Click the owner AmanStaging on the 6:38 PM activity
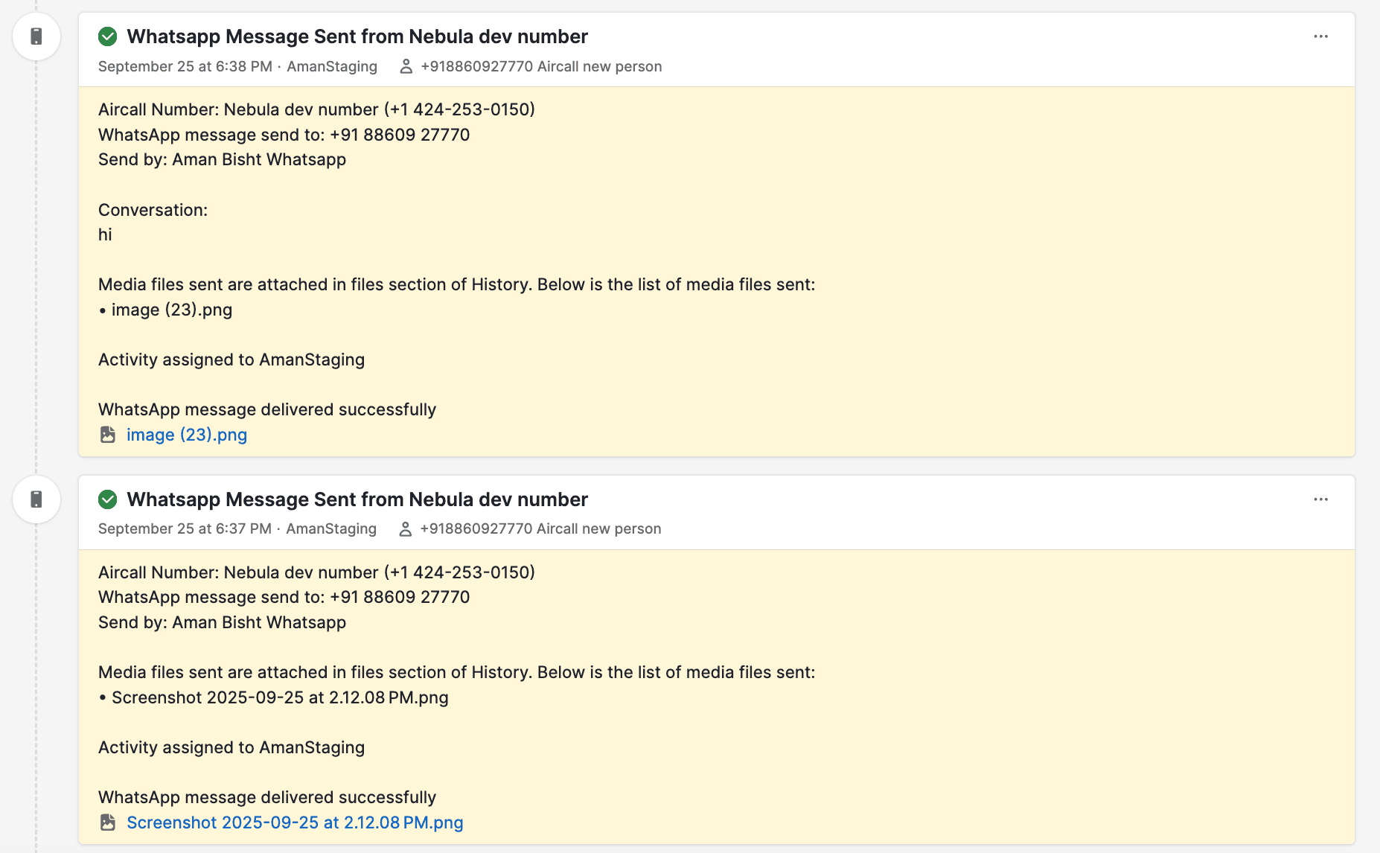 [332, 66]
